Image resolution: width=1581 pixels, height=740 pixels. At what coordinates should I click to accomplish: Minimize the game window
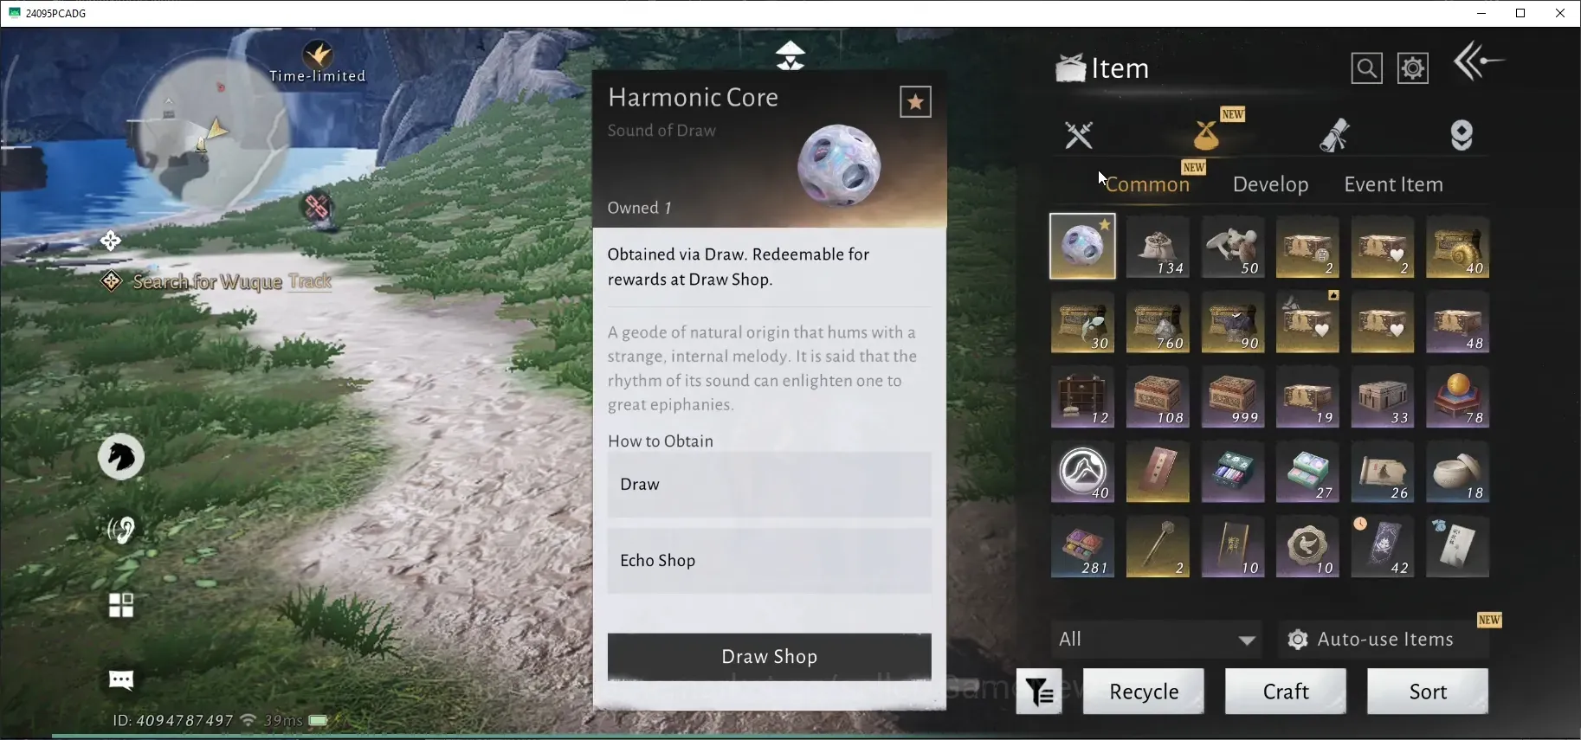pos(1481,13)
